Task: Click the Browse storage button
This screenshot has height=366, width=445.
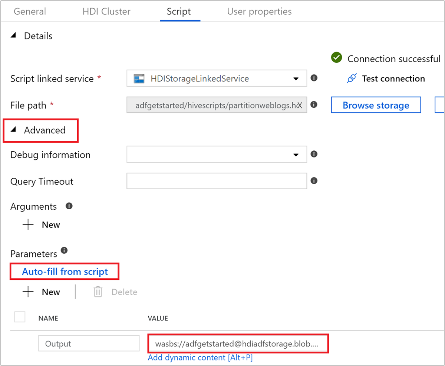Action: (x=376, y=105)
